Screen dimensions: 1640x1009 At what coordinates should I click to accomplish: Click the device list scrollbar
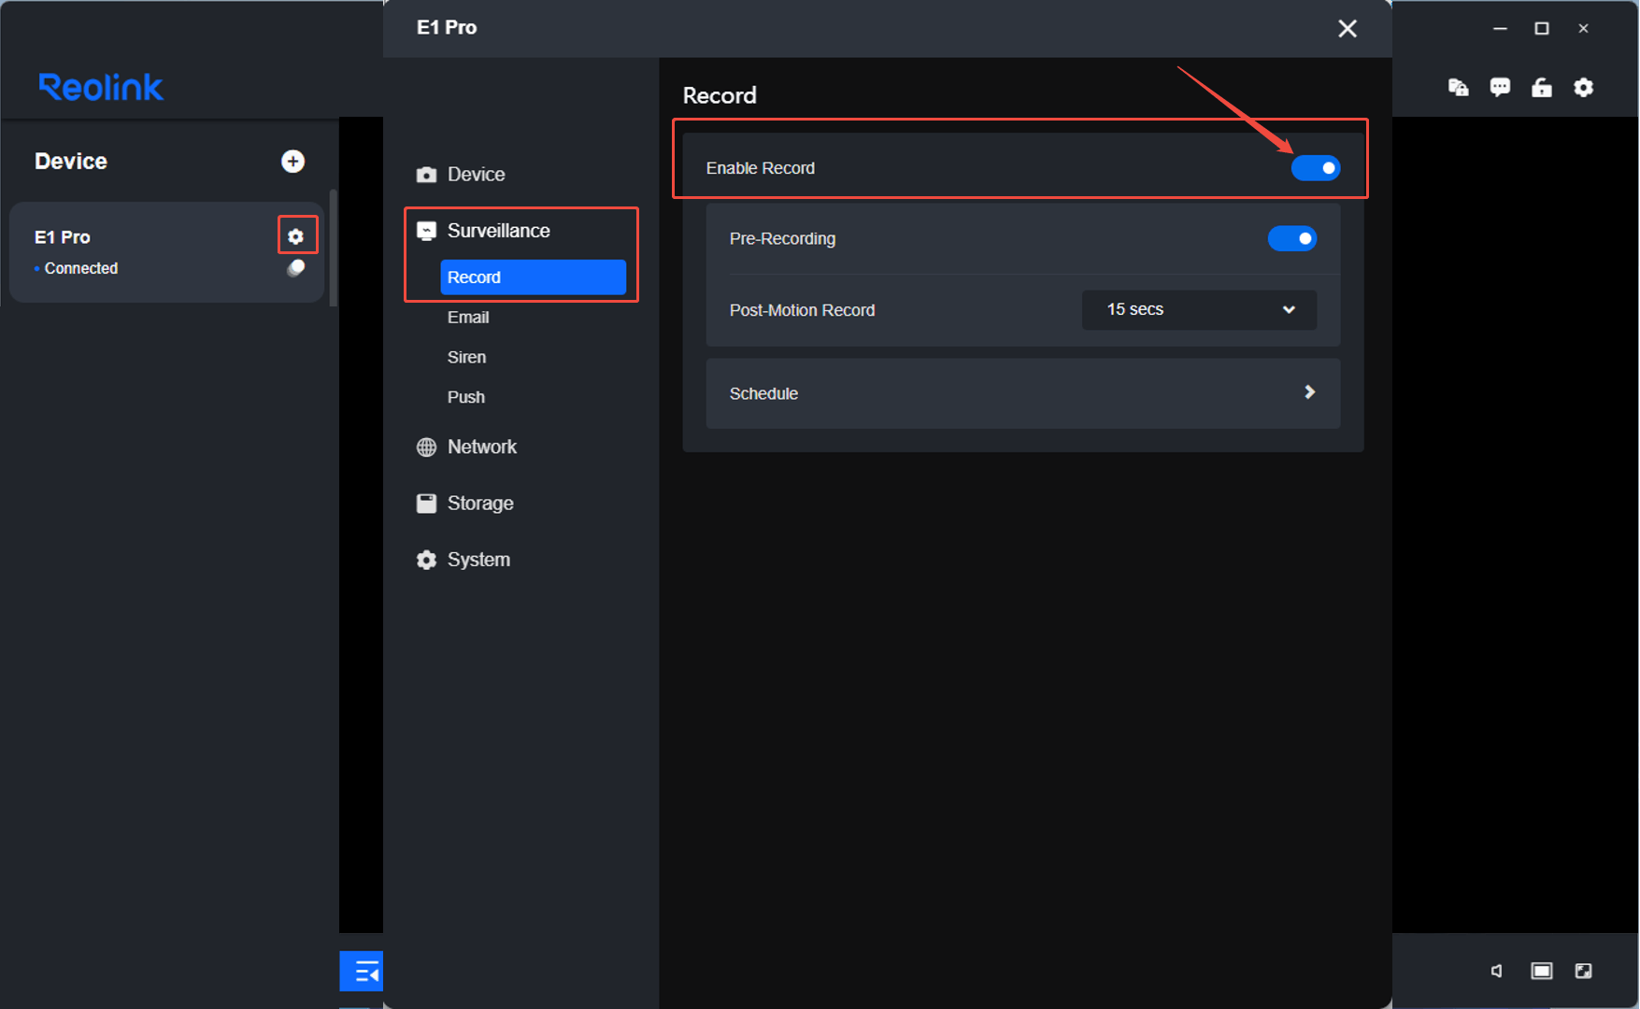point(334,248)
